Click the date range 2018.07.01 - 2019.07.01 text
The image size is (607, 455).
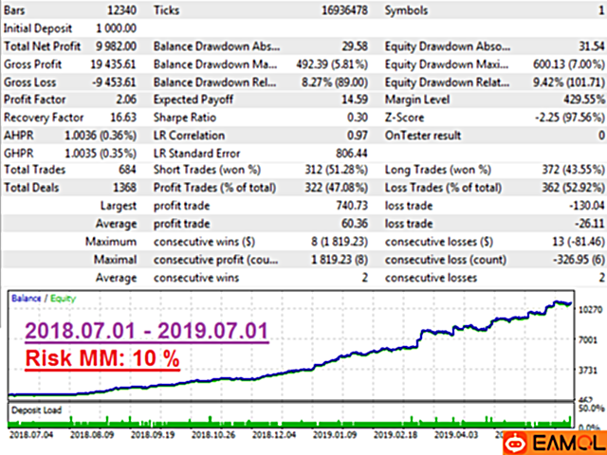[146, 359]
